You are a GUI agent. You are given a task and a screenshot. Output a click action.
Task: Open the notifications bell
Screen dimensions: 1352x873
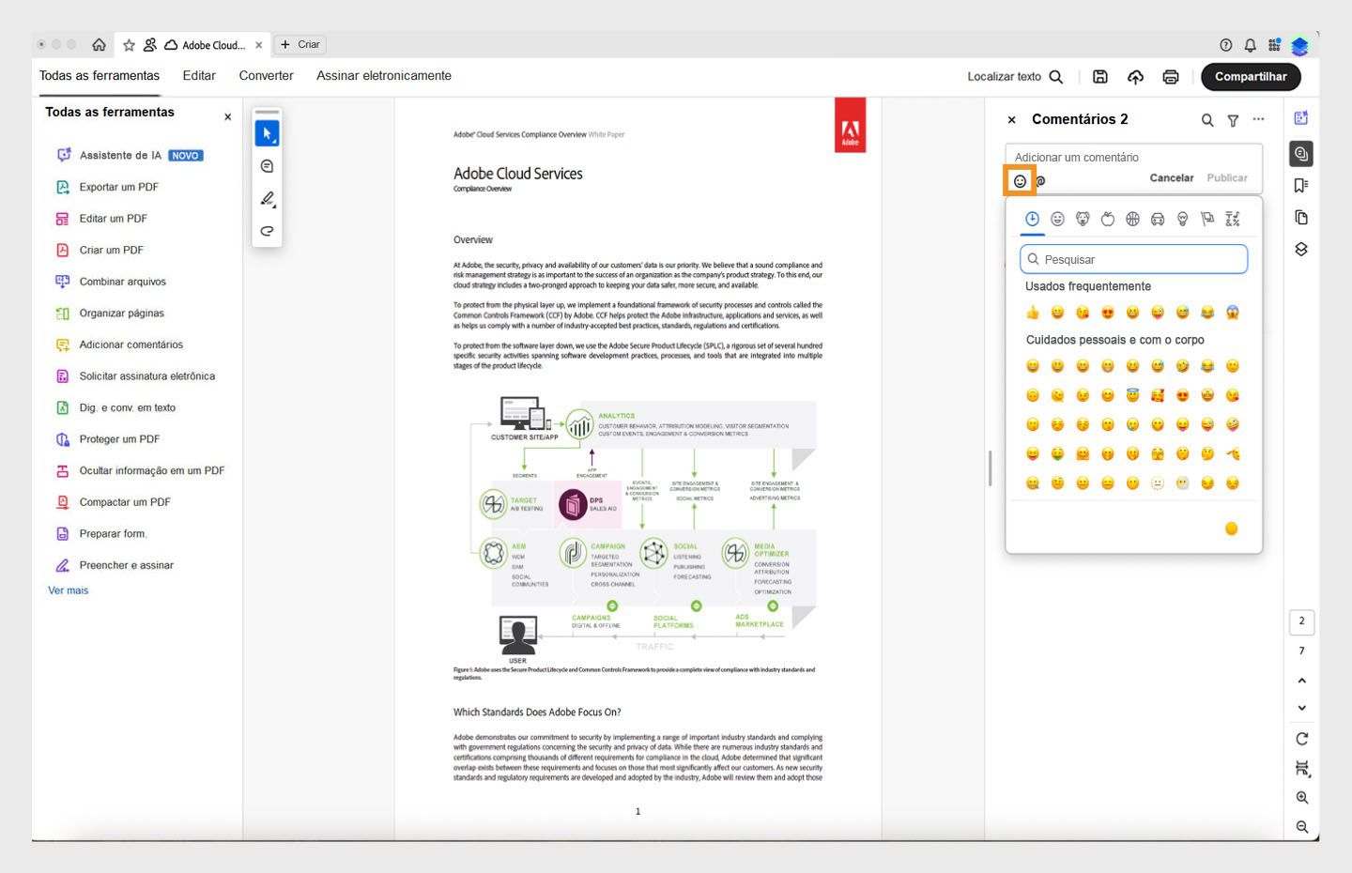tap(1250, 45)
